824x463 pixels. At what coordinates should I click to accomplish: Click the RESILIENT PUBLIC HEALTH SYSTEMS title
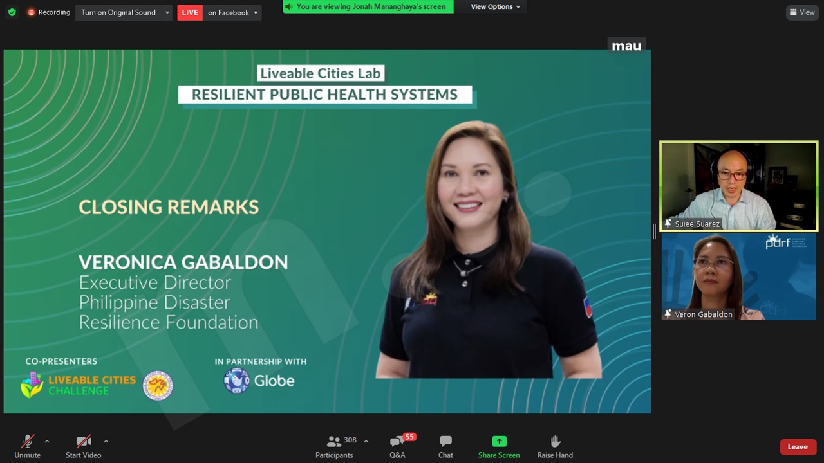[324, 95]
